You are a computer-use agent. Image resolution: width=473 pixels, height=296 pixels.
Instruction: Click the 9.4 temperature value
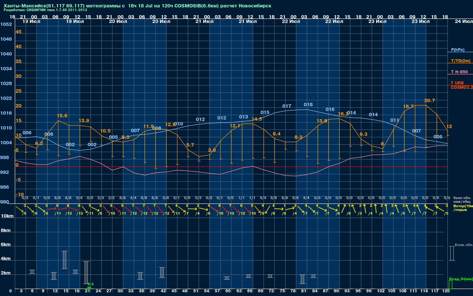(276, 134)
